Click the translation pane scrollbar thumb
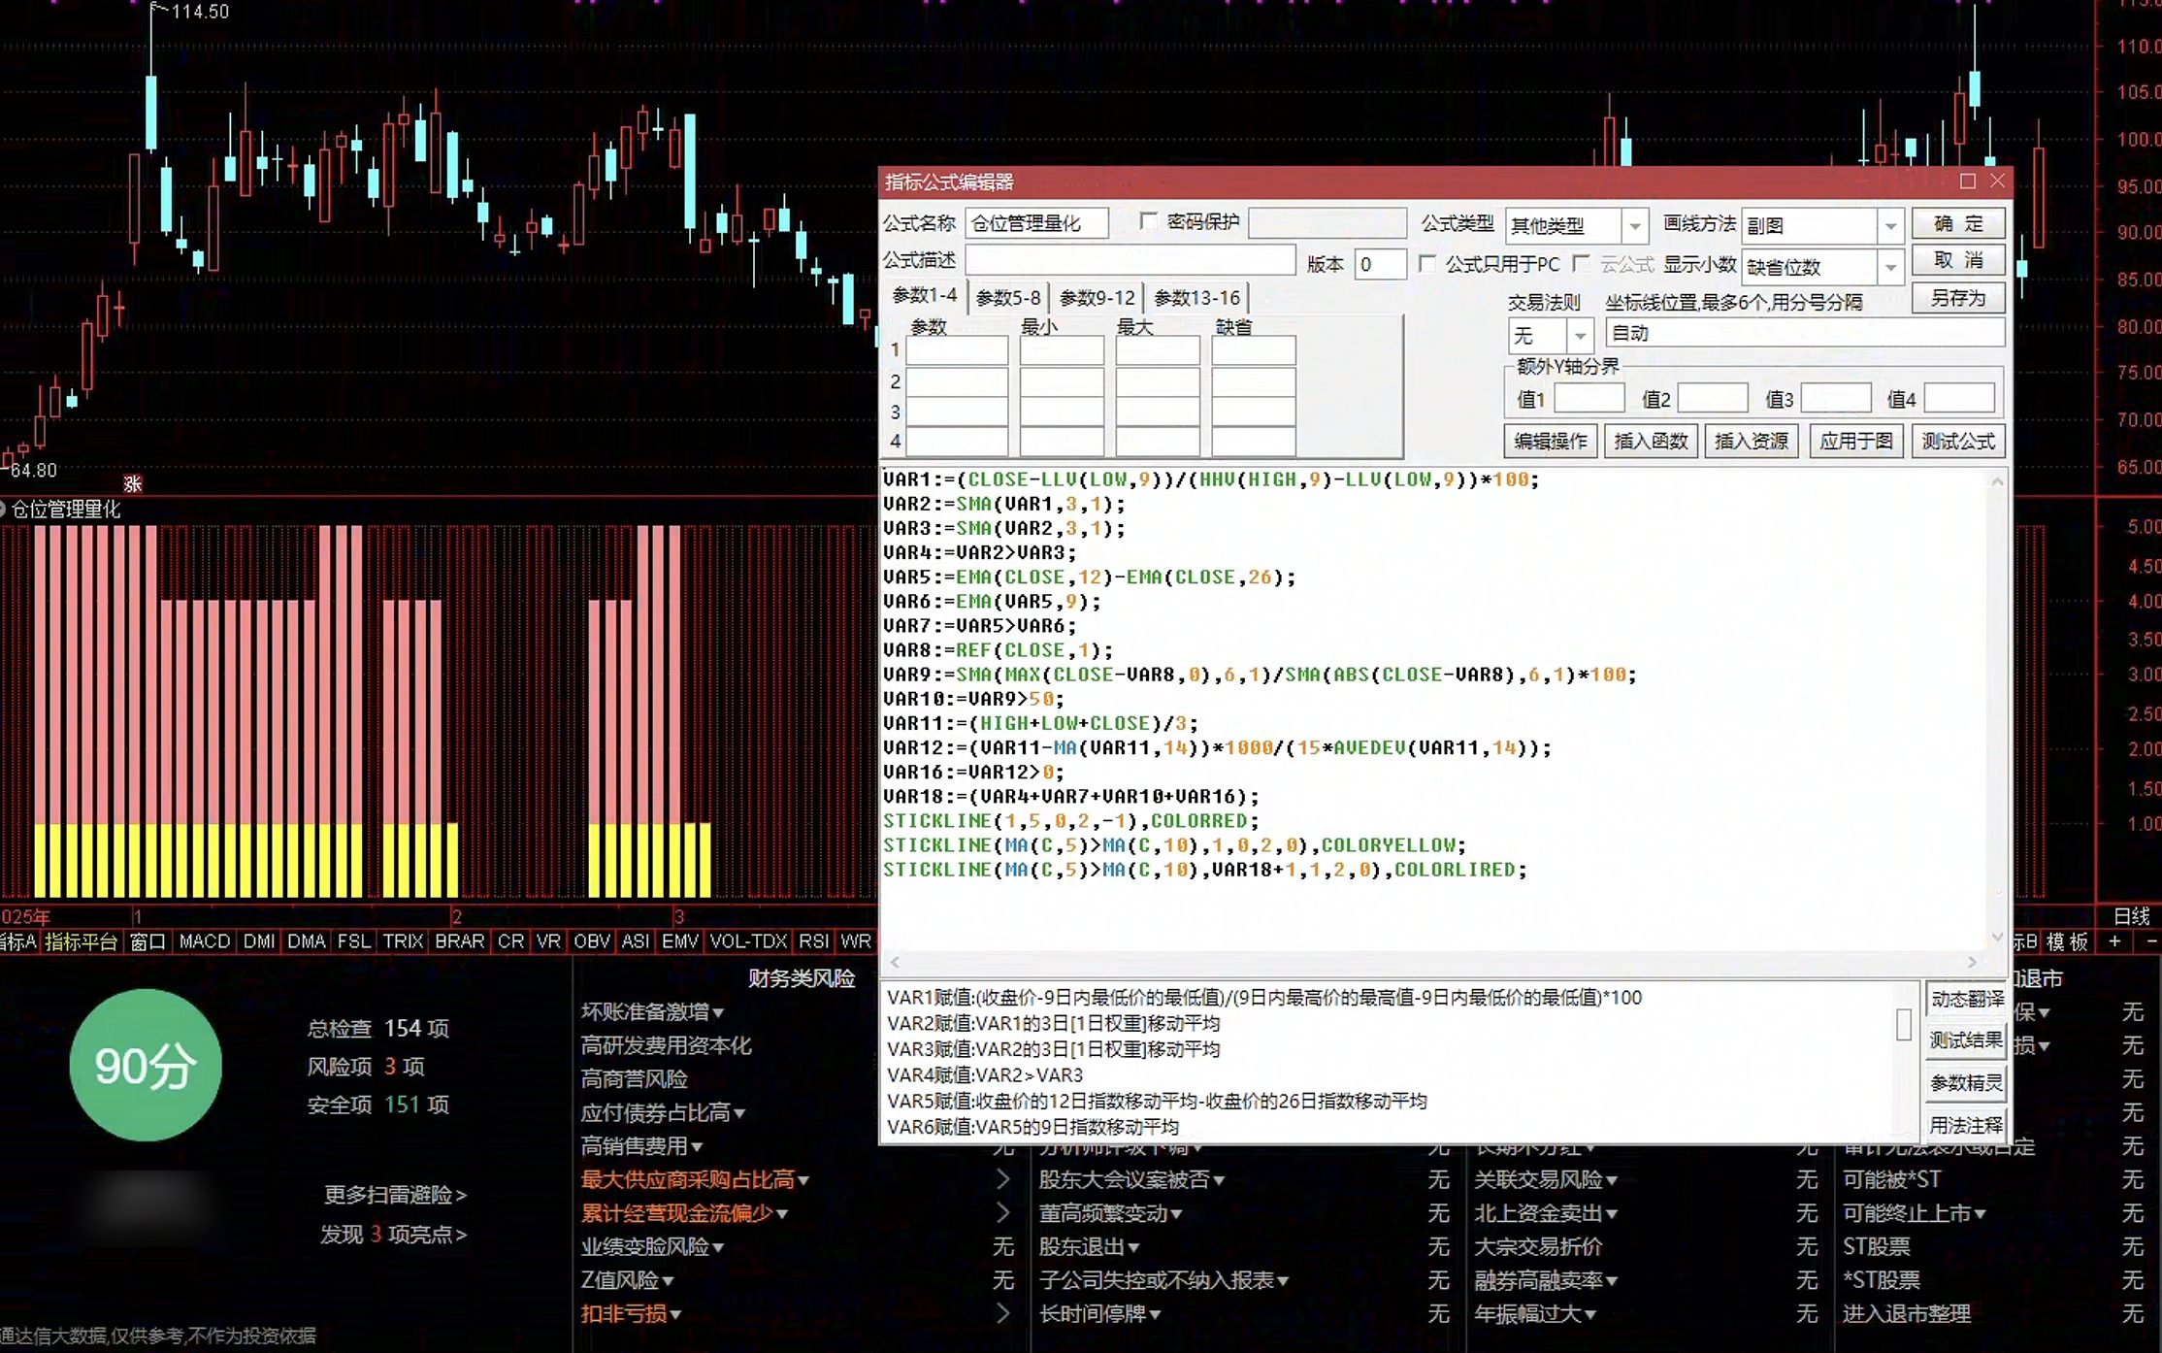Viewport: 2162px width, 1353px height. (x=1903, y=1024)
